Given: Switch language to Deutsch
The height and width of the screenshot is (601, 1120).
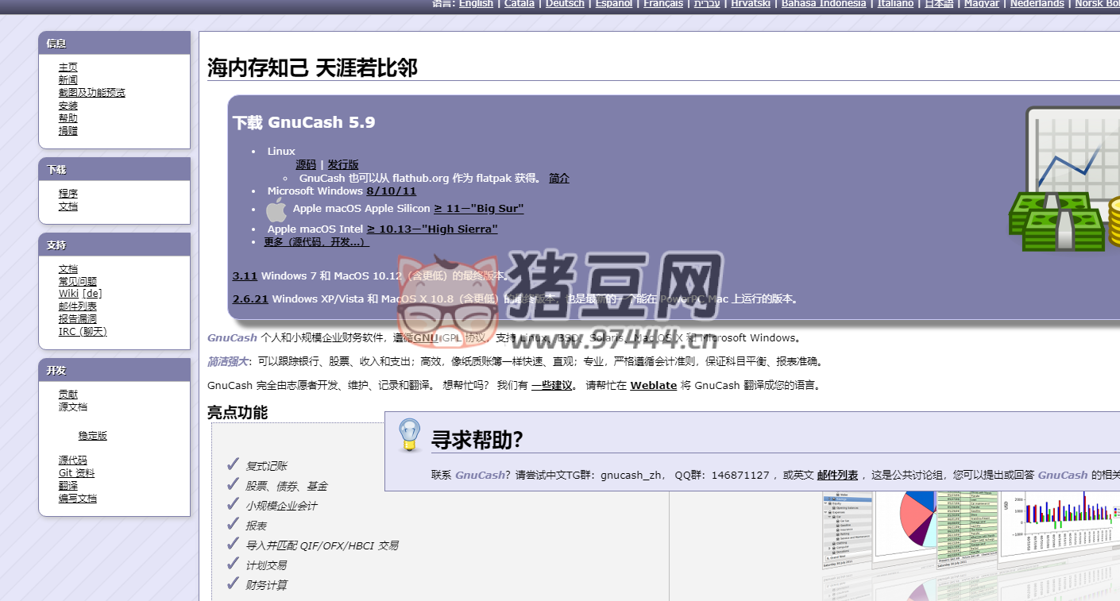Looking at the screenshot, I should [x=565, y=4].
